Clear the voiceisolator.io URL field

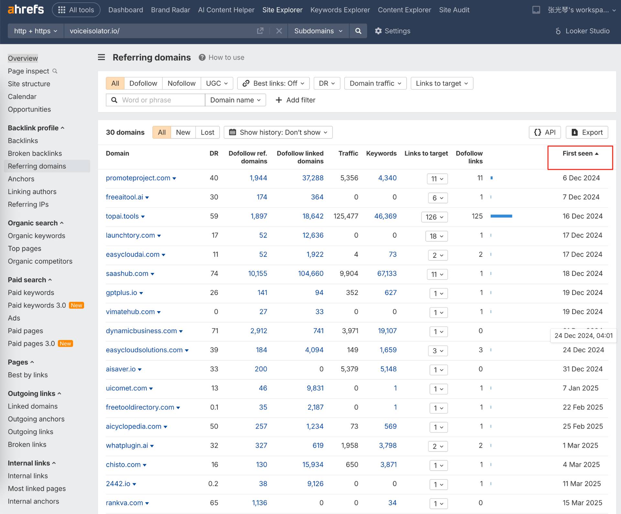tap(279, 31)
